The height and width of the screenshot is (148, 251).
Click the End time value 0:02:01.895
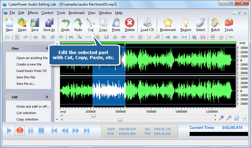127,134
